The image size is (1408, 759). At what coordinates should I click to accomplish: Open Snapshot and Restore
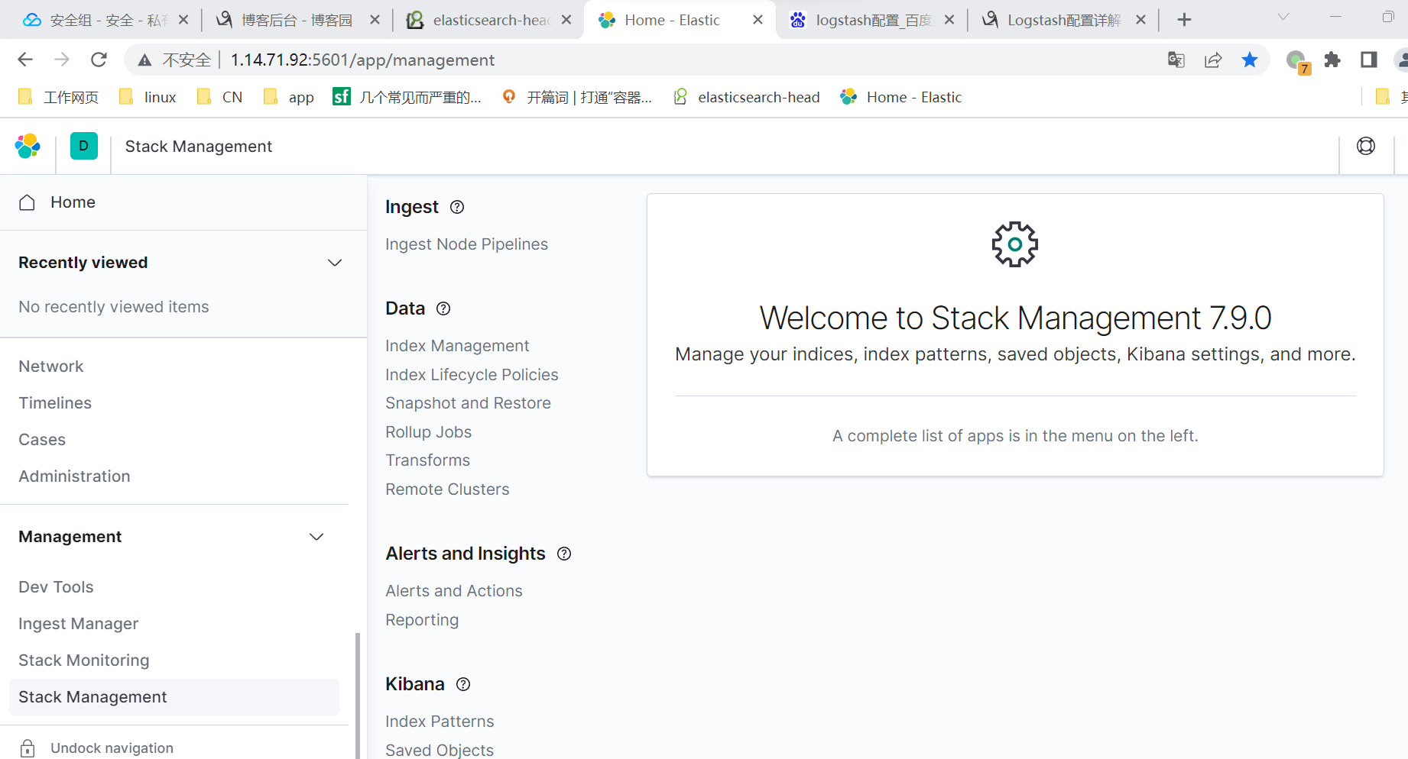pos(468,403)
